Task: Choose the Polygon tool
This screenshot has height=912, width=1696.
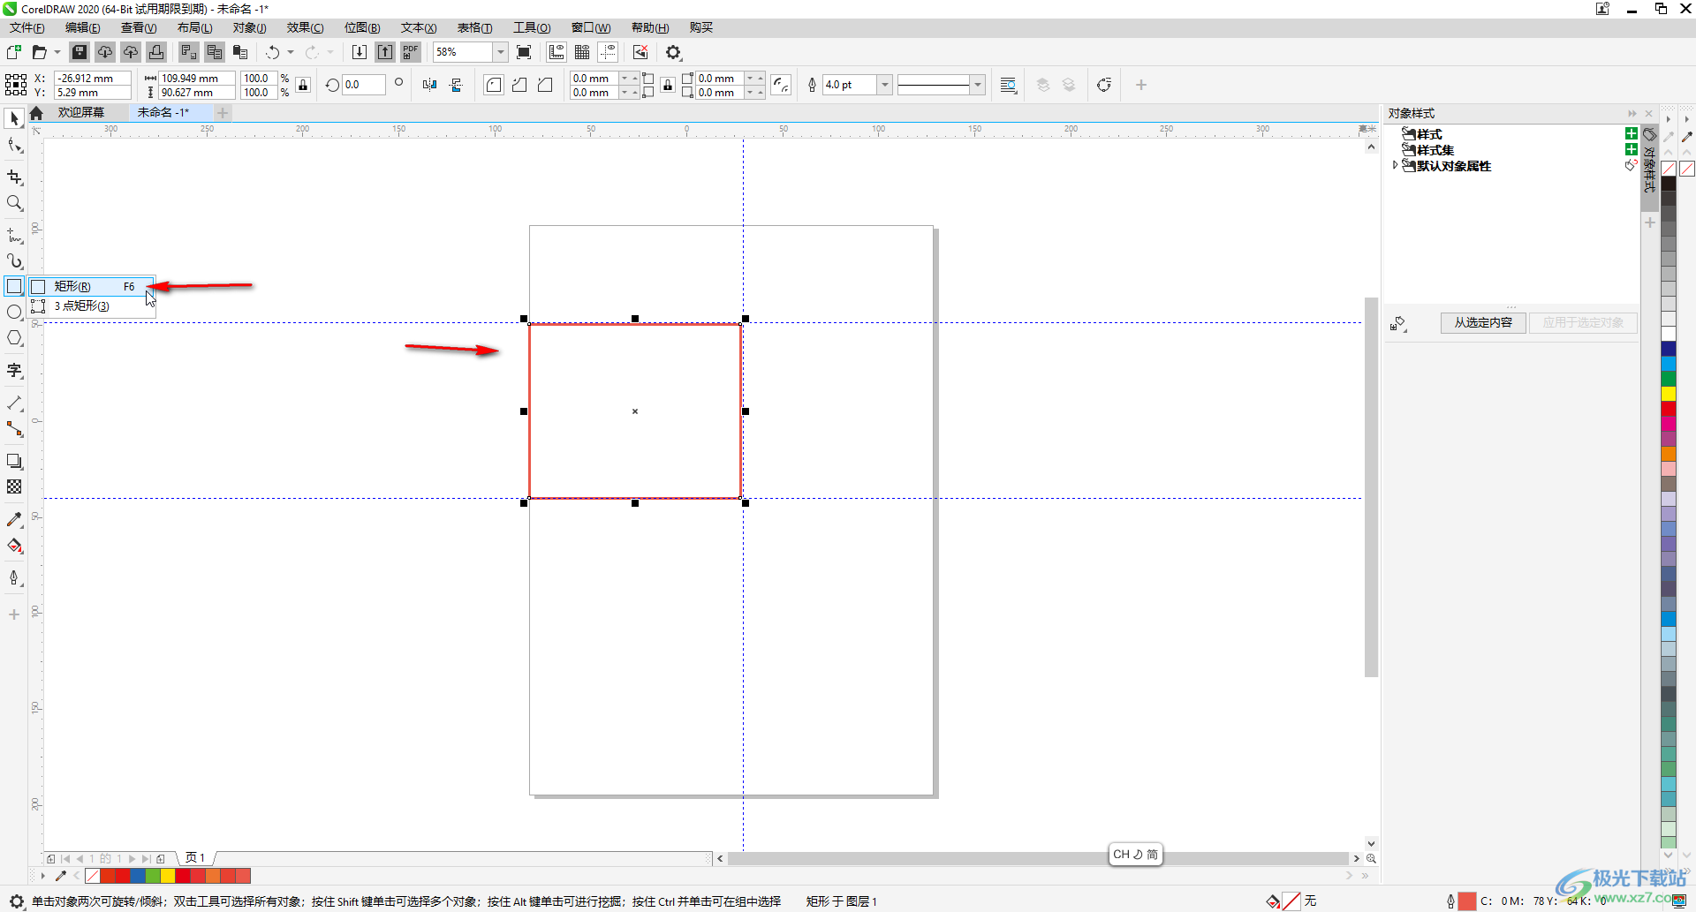Action: [14, 339]
